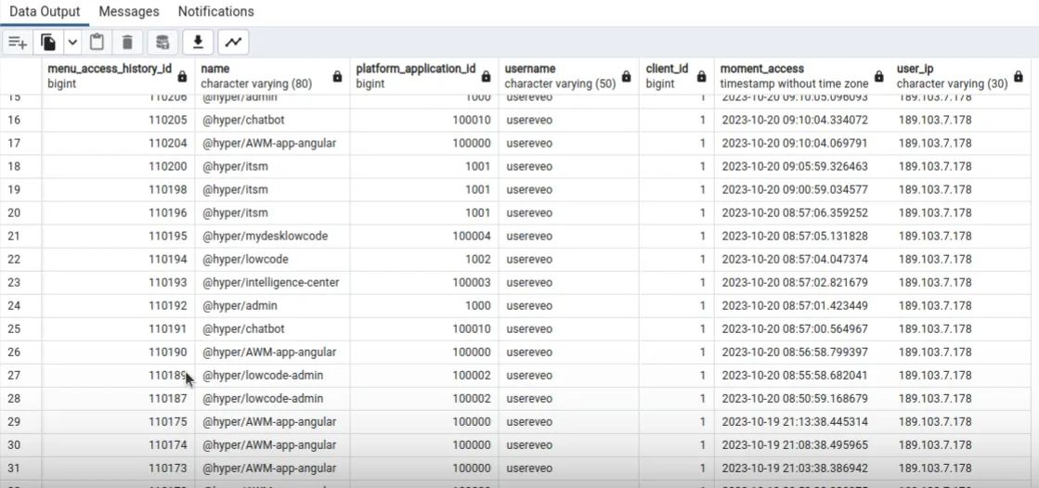Click the '@hyper/lowcode' name cell in row 22
The height and width of the screenshot is (488, 1039).
(x=272, y=259)
